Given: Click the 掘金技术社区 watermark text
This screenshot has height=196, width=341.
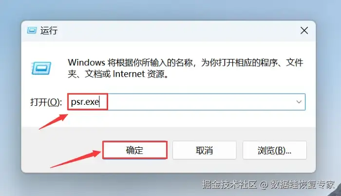Looking at the screenshot, I should tap(229, 184).
